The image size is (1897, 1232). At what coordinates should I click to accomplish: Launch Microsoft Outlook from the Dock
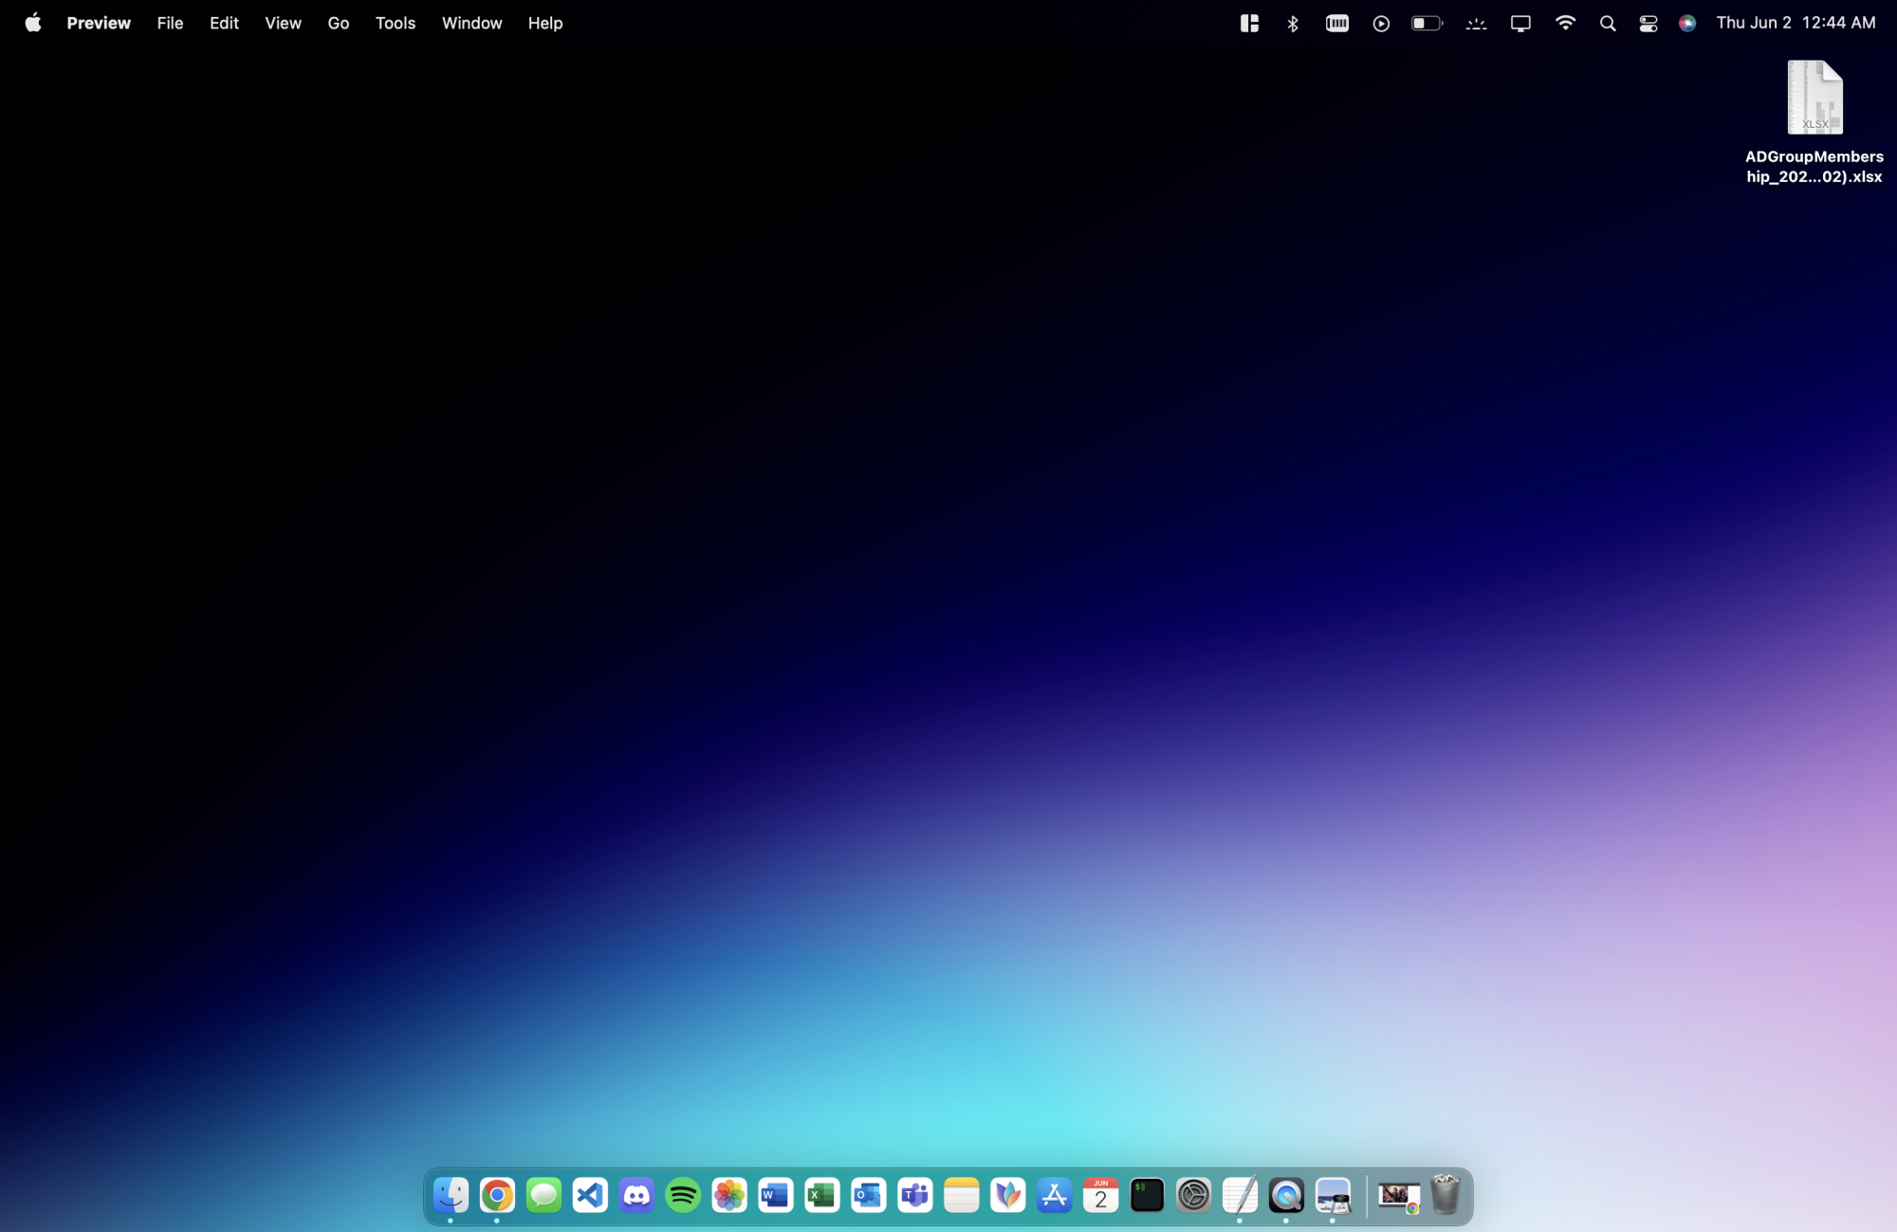(869, 1195)
